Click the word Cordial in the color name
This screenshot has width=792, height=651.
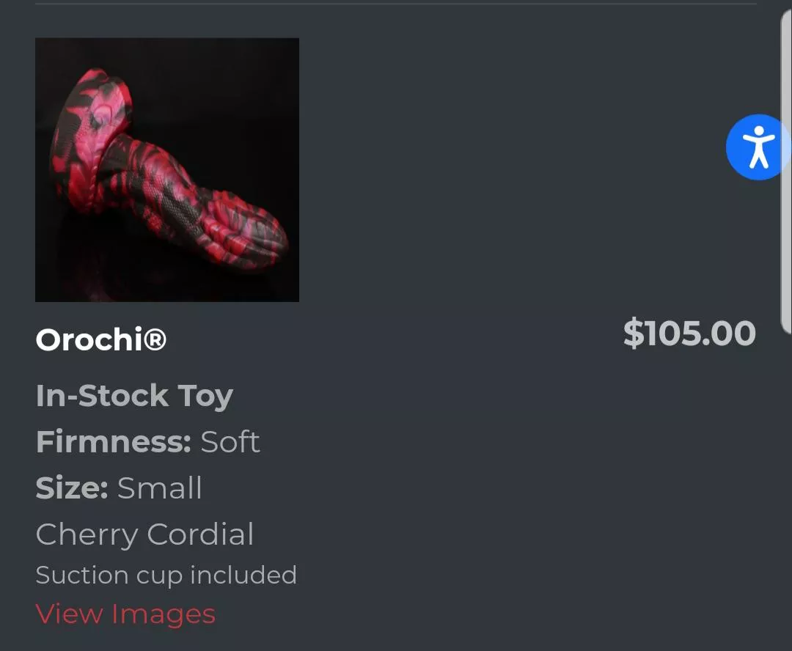pos(200,534)
